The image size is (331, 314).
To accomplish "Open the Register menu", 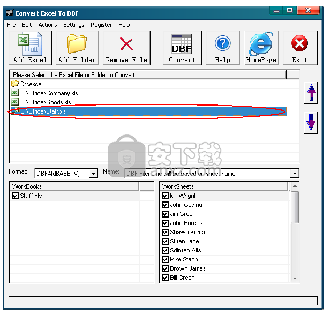I will click(x=101, y=25).
